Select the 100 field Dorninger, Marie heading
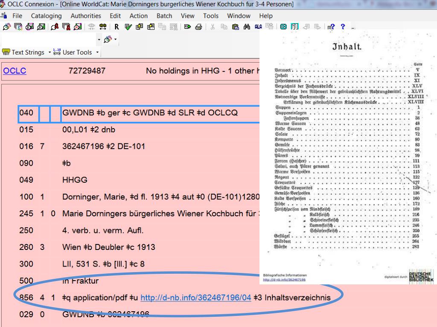The image size is (437, 327). click(160, 197)
